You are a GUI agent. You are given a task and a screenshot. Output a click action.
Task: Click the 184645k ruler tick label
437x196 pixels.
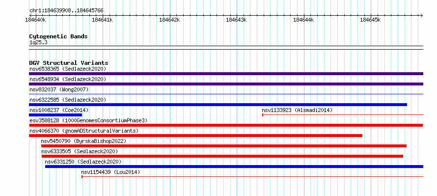click(x=370, y=20)
